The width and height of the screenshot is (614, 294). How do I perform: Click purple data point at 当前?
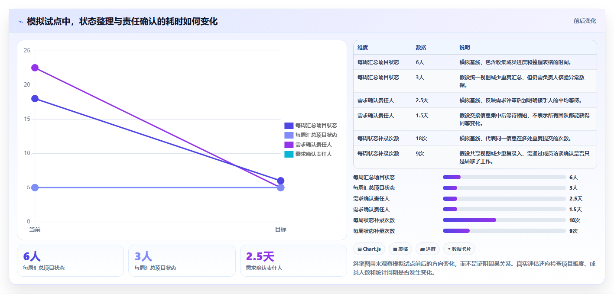click(x=35, y=68)
